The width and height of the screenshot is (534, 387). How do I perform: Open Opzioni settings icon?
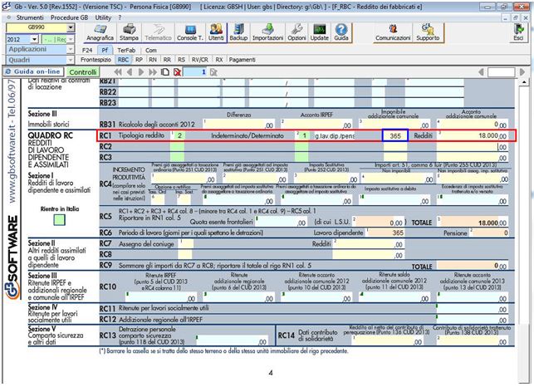click(296, 32)
